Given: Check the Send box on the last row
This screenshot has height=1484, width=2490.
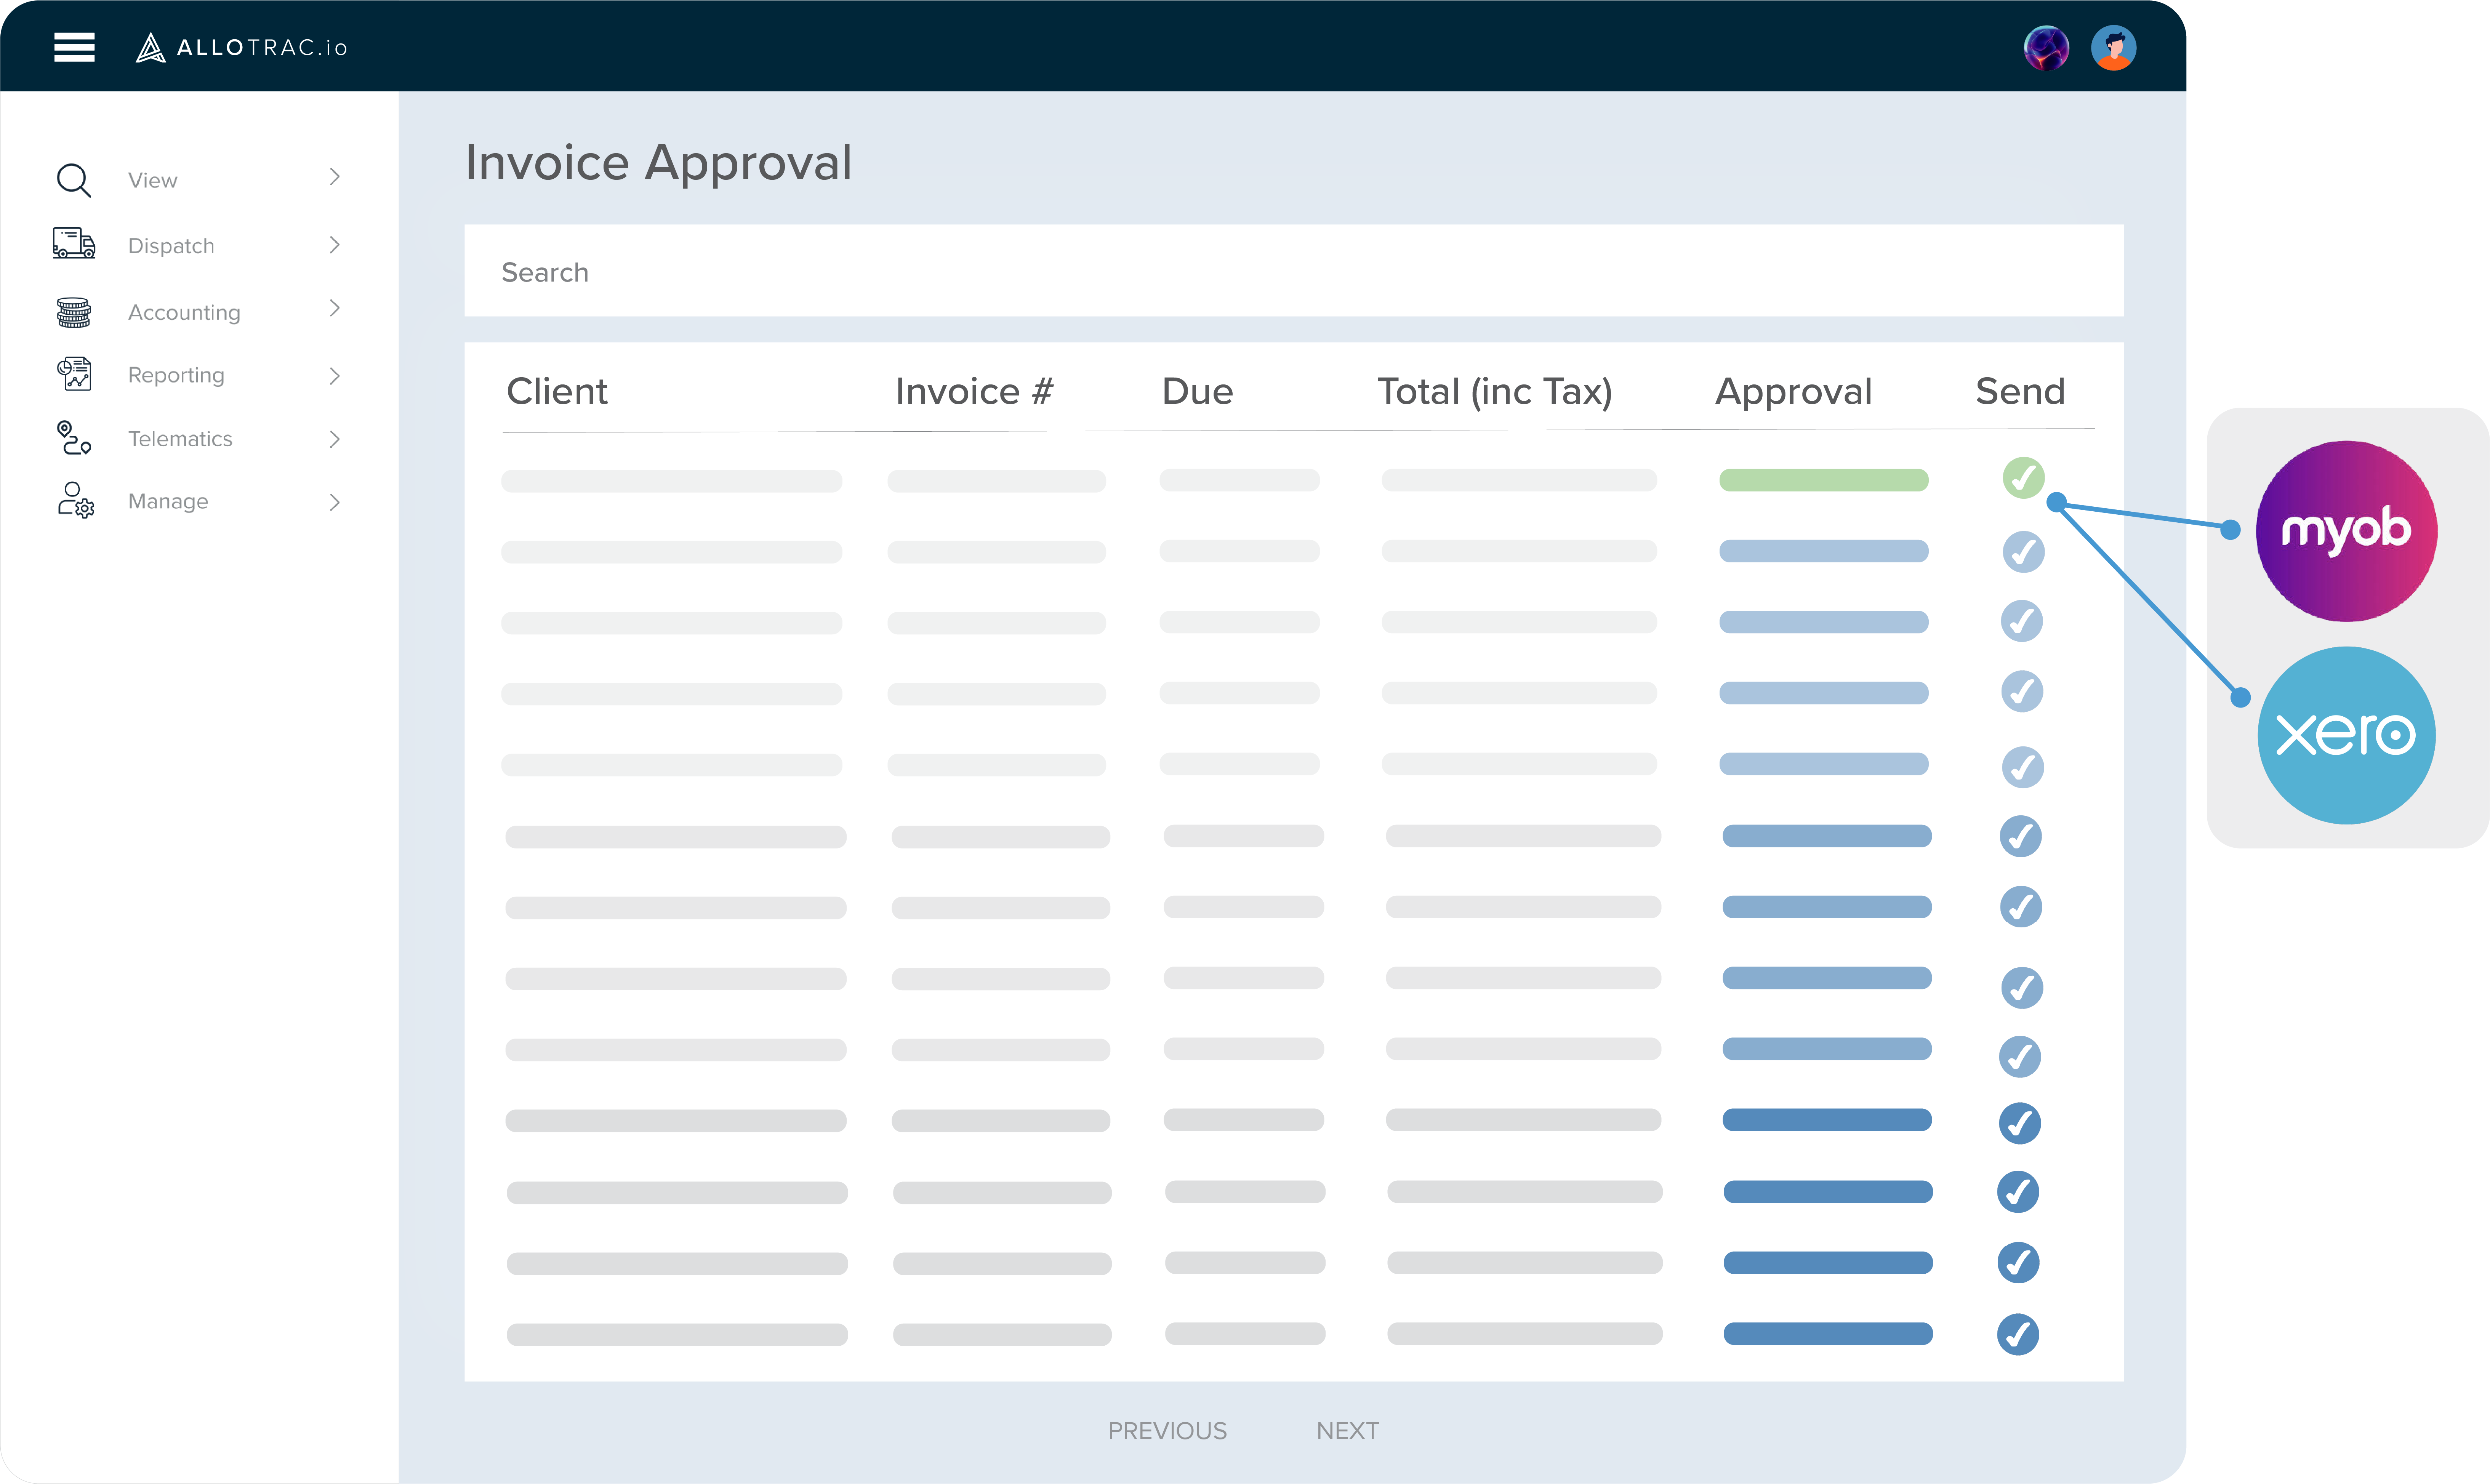Looking at the screenshot, I should tap(2020, 1334).
